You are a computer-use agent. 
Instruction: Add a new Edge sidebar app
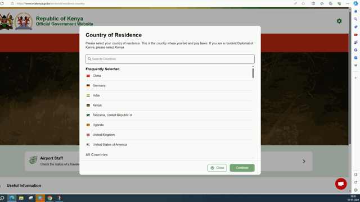click(355, 78)
